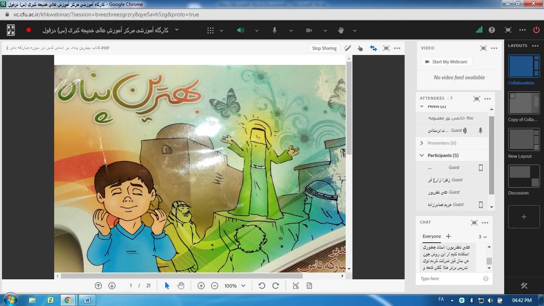Rotate document clockwise
This screenshot has width=544, height=306.
click(276, 286)
